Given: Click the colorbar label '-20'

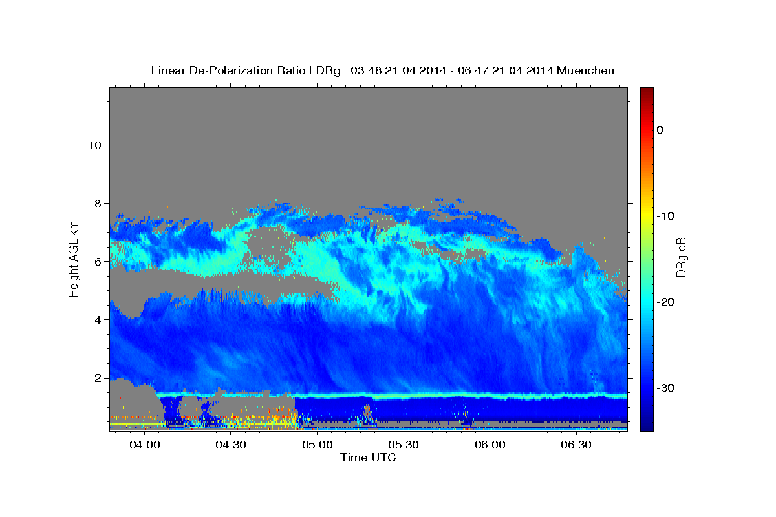Looking at the screenshot, I should (x=665, y=302).
